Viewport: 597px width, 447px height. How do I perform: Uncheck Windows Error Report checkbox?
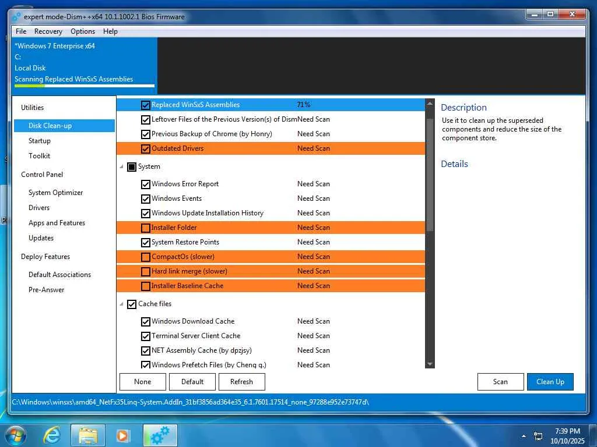145,185
